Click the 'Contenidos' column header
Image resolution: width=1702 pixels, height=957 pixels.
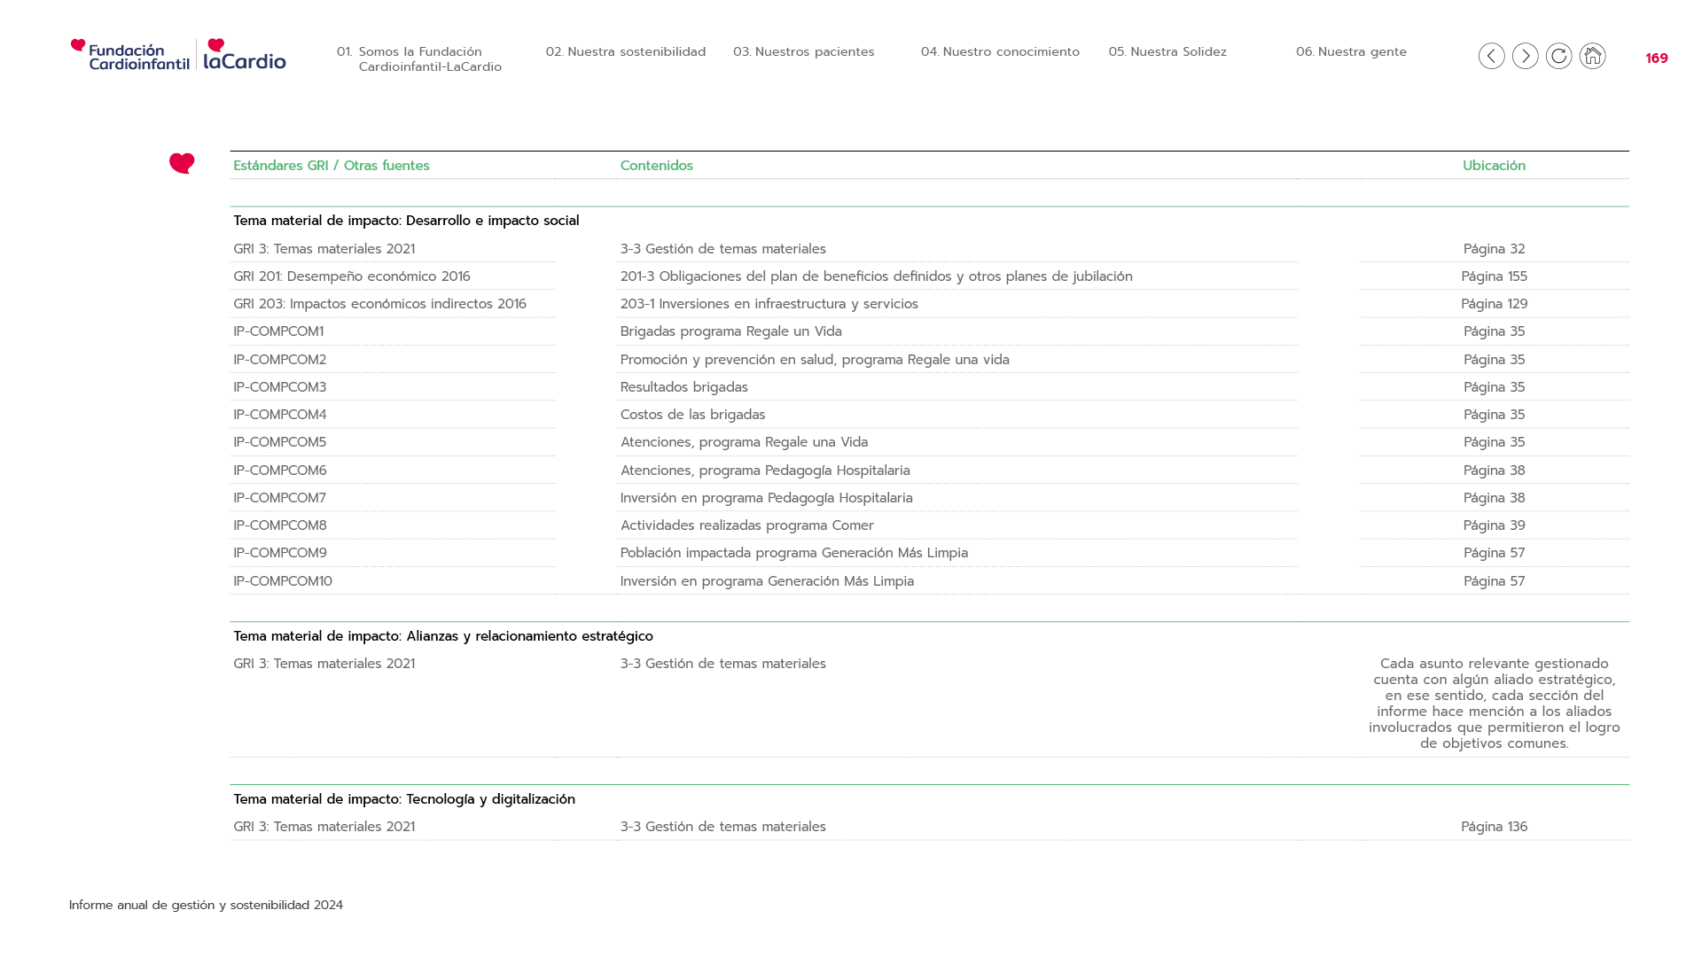tap(657, 166)
